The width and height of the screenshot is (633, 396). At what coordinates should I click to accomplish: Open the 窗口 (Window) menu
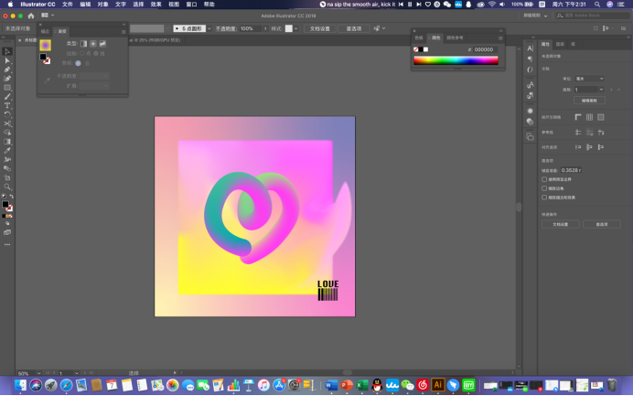coord(191,4)
